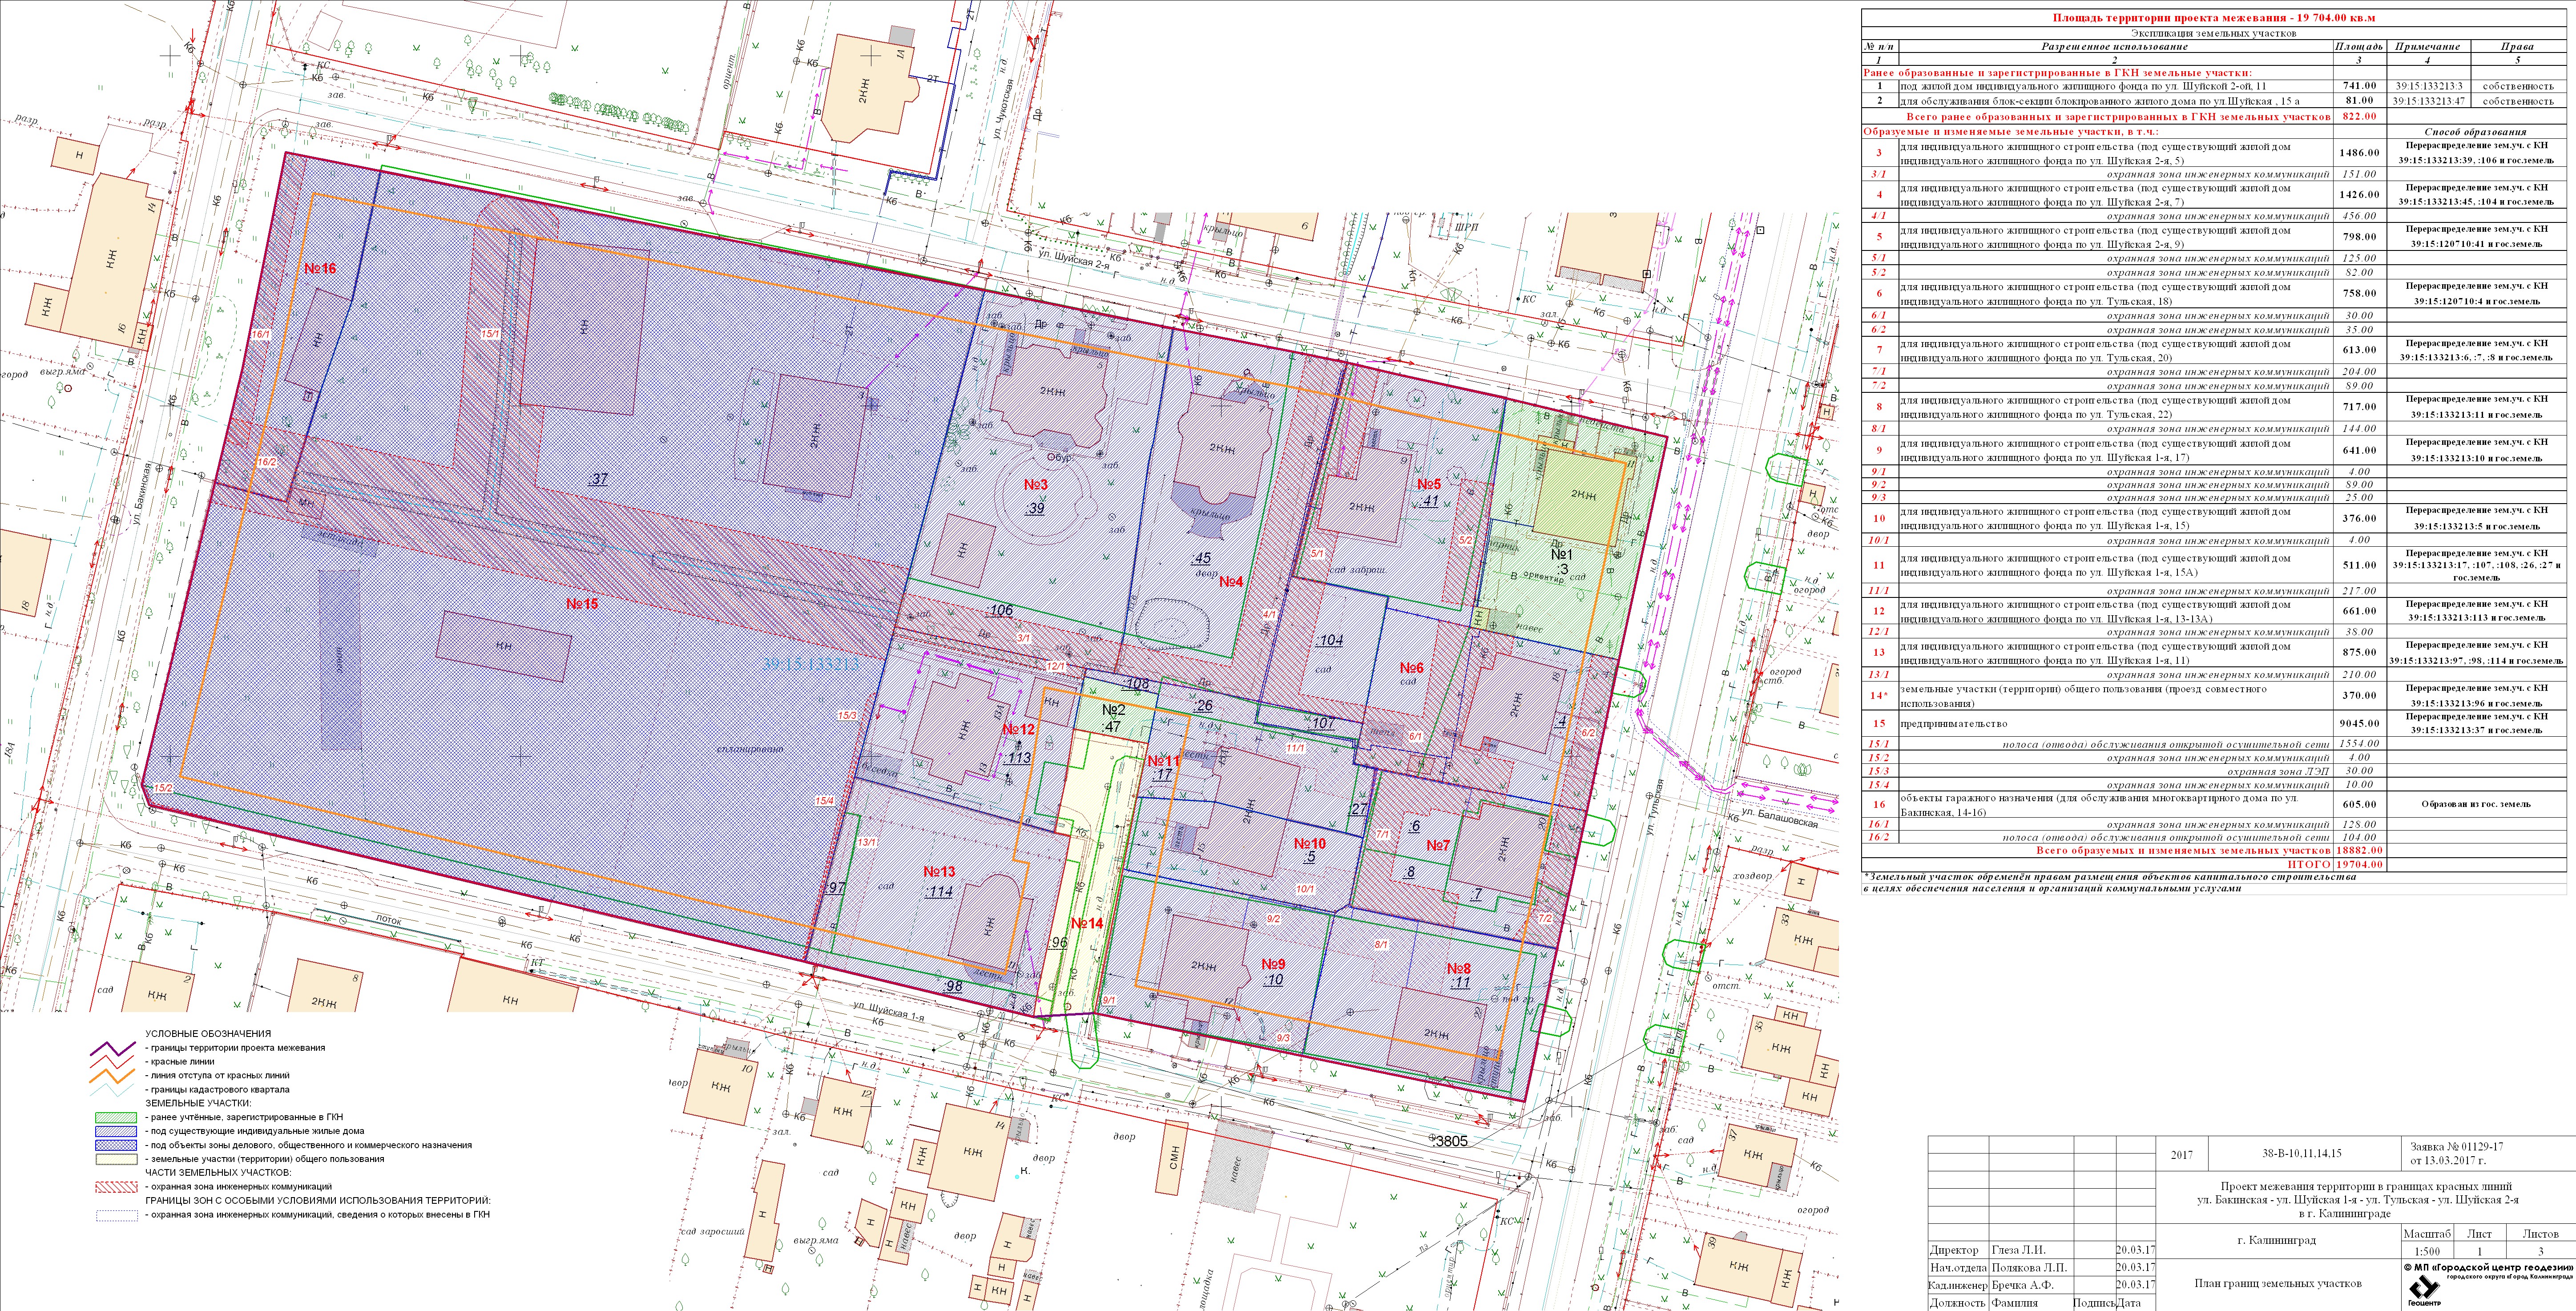Image resolution: width=2576 pixels, height=1311 pixels.
Task: Click the blue crosshatched commercial zone swatch
Action: pyautogui.click(x=115, y=1146)
